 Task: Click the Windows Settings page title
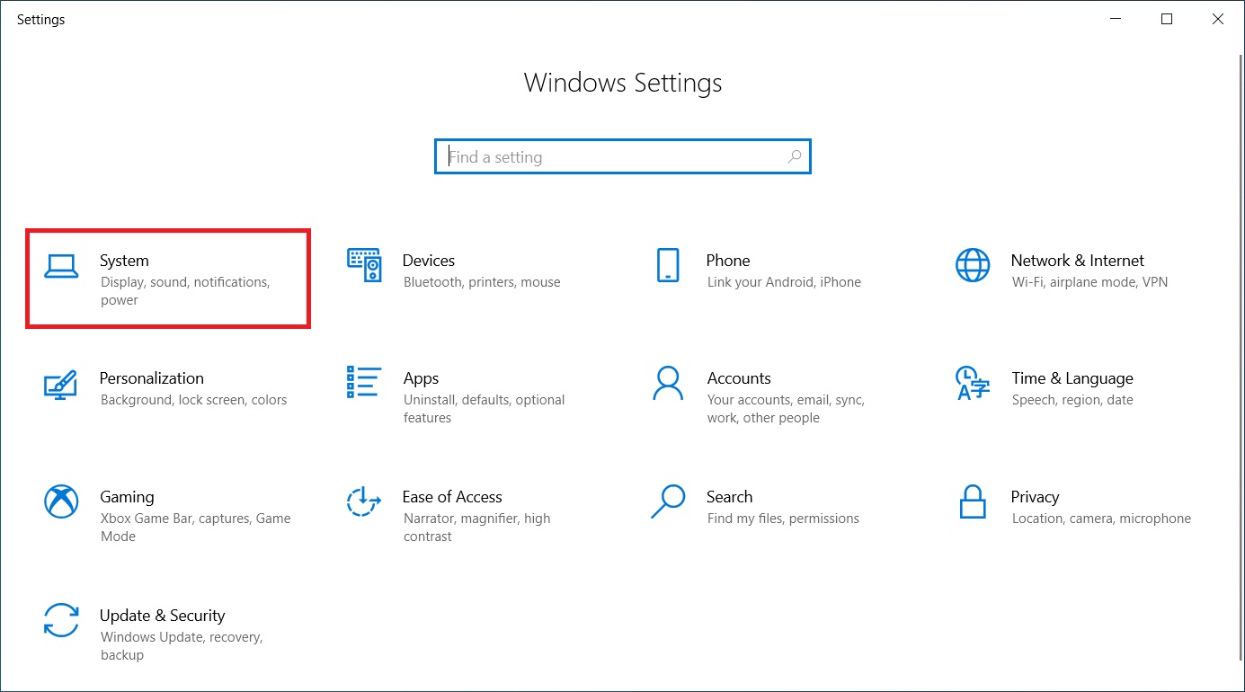(x=623, y=83)
